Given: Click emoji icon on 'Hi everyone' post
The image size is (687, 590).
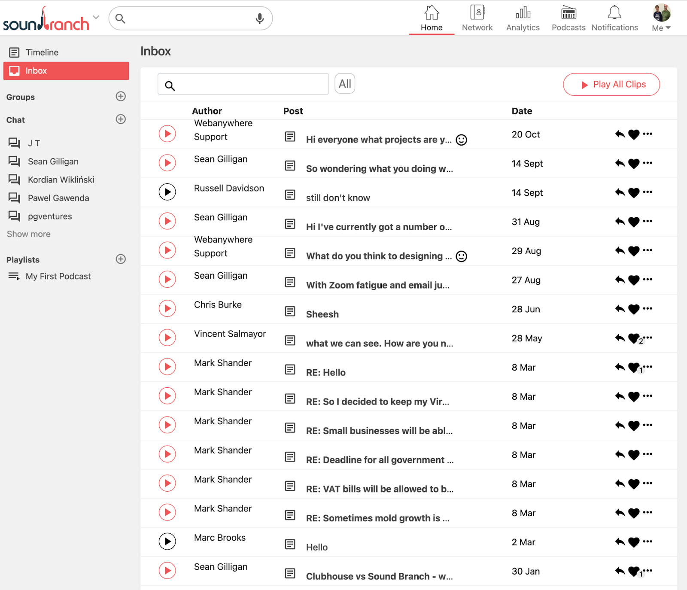Looking at the screenshot, I should tap(462, 140).
